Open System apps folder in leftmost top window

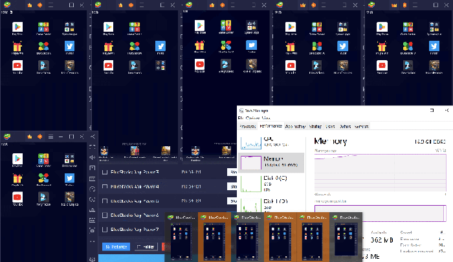tap(69, 27)
